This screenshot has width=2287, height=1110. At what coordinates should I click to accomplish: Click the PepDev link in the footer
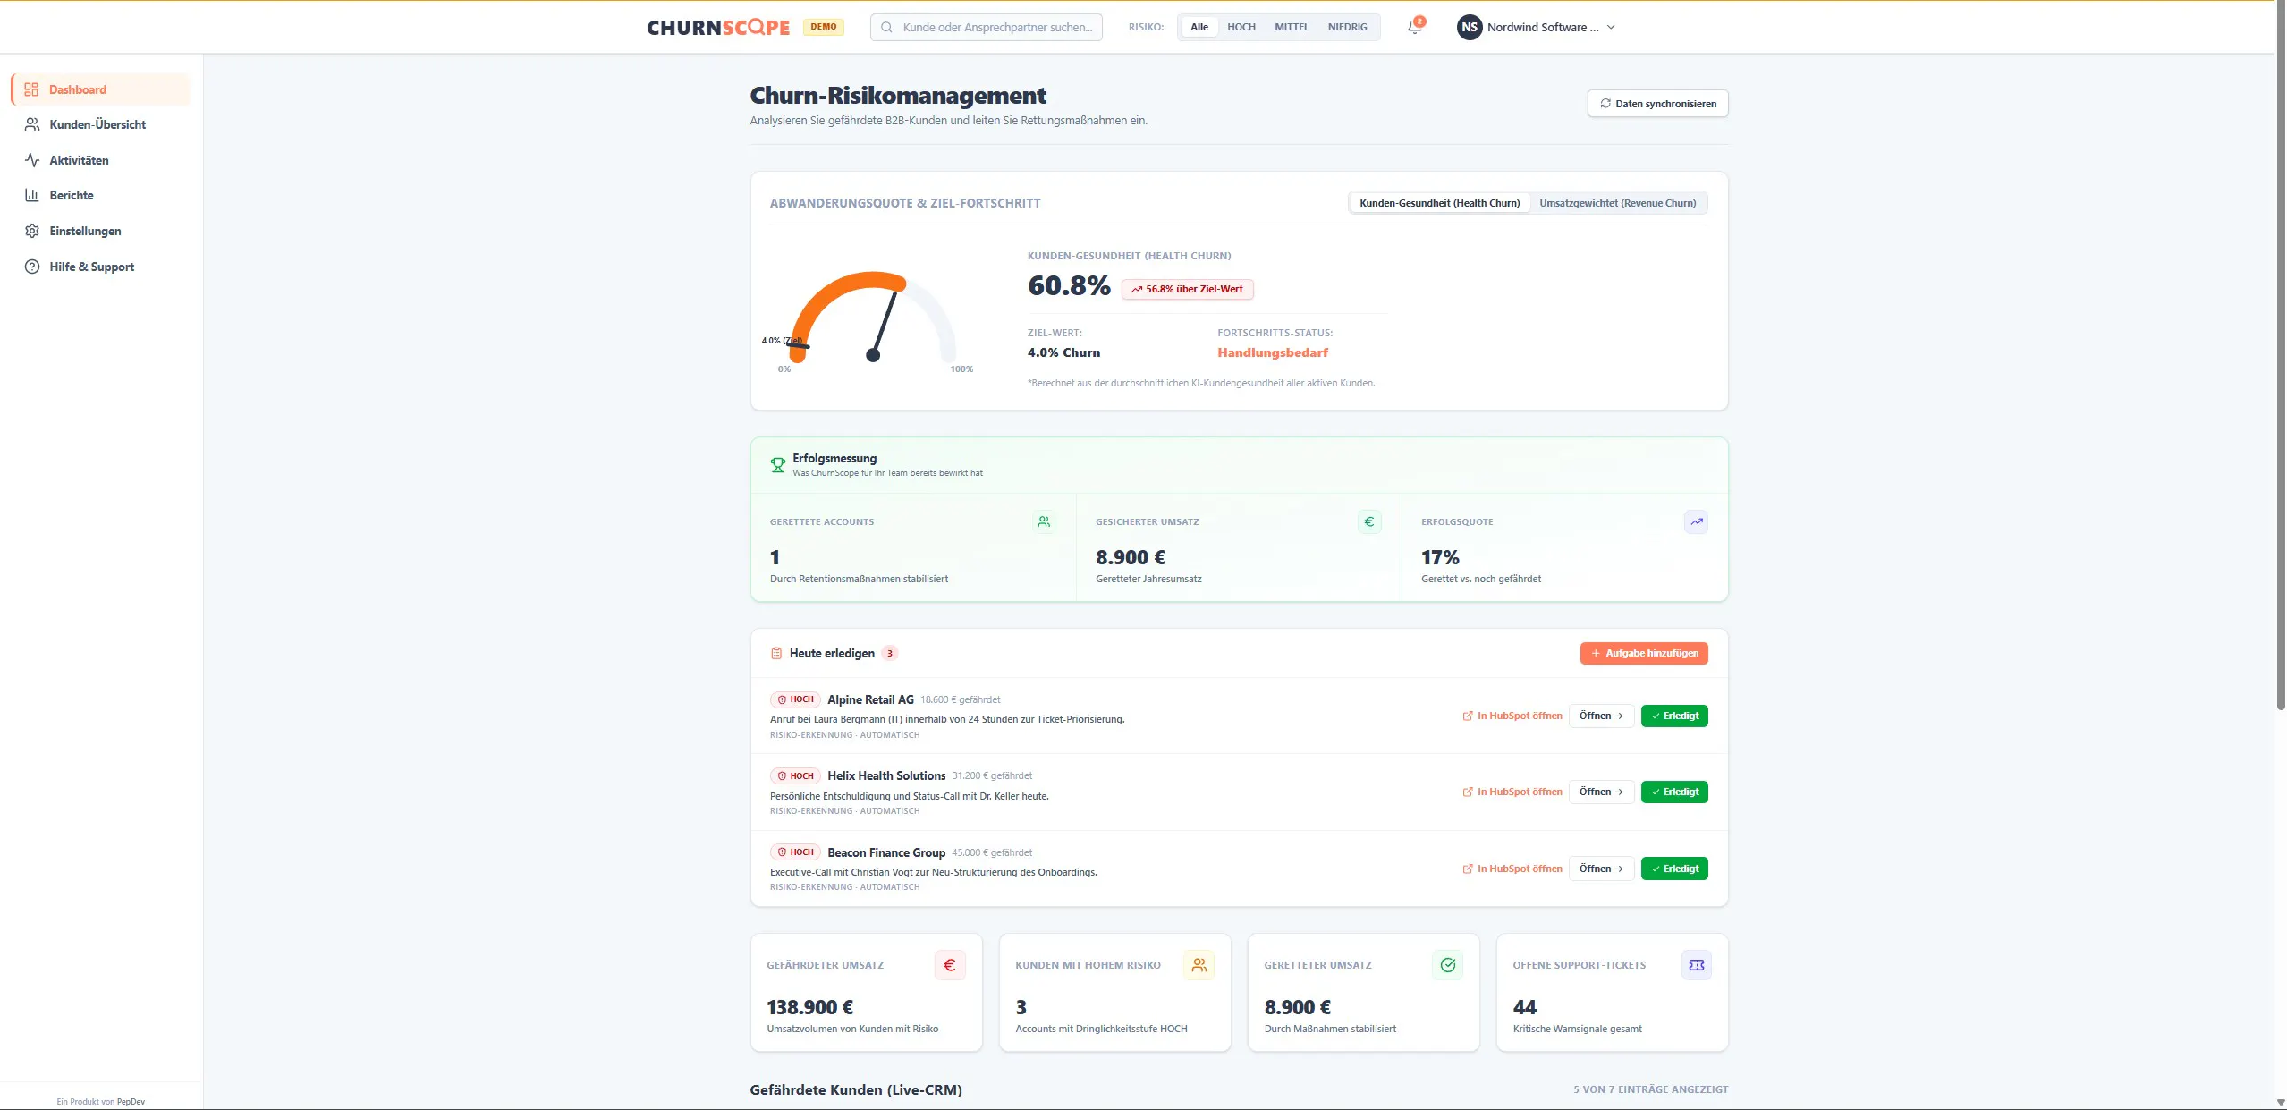tap(131, 1102)
